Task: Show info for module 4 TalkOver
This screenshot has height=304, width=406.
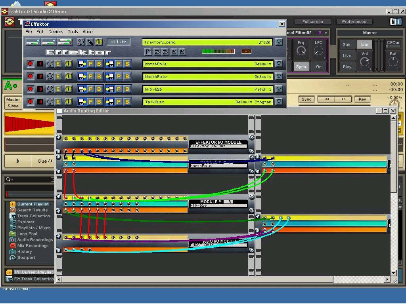Action: (68, 102)
